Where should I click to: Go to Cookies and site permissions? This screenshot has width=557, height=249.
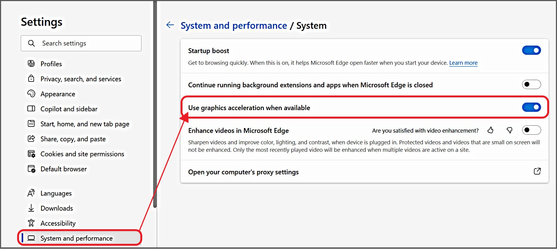click(82, 154)
